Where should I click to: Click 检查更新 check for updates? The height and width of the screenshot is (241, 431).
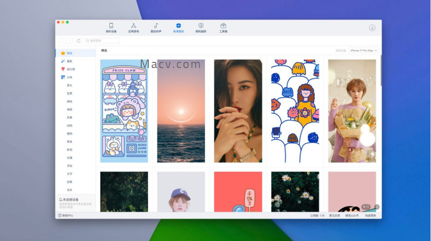click(370, 215)
